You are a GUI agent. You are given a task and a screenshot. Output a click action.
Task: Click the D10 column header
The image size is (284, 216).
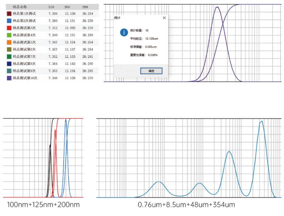click(x=51, y=7)
